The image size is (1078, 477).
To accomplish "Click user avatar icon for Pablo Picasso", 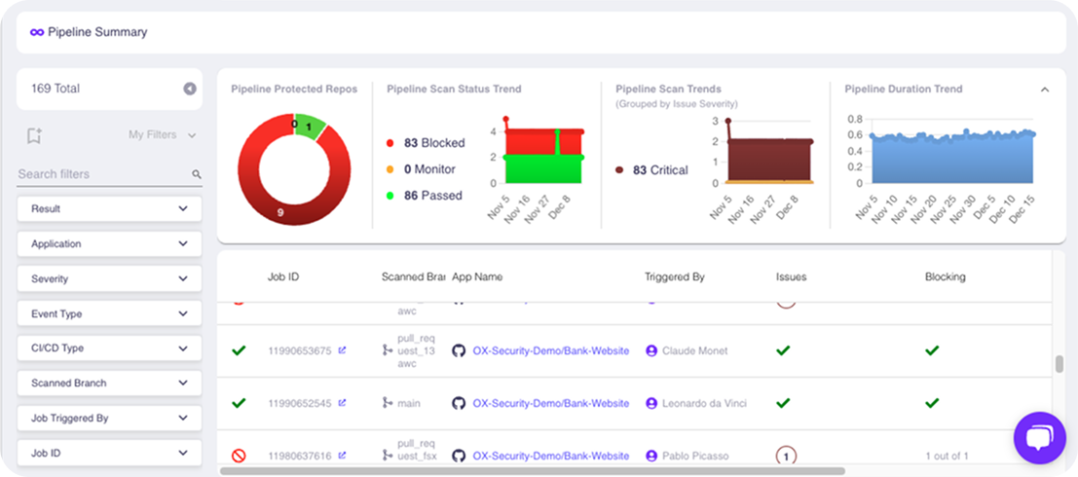I will point(651,456).
